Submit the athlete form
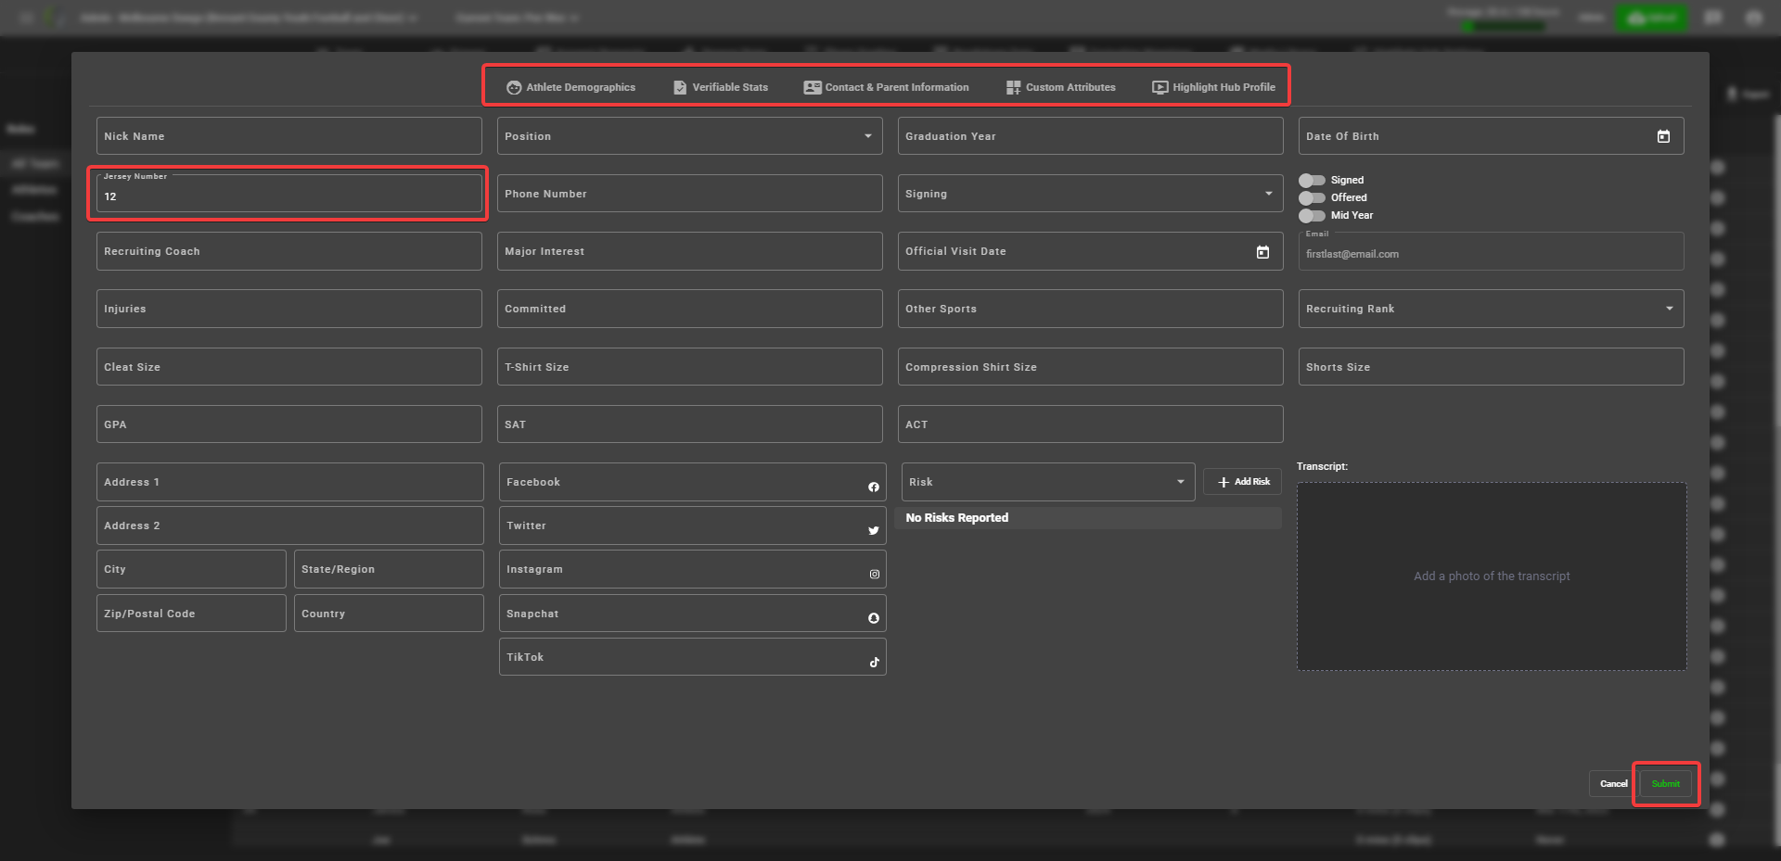1781x861 pixels. click(1666, 784)
